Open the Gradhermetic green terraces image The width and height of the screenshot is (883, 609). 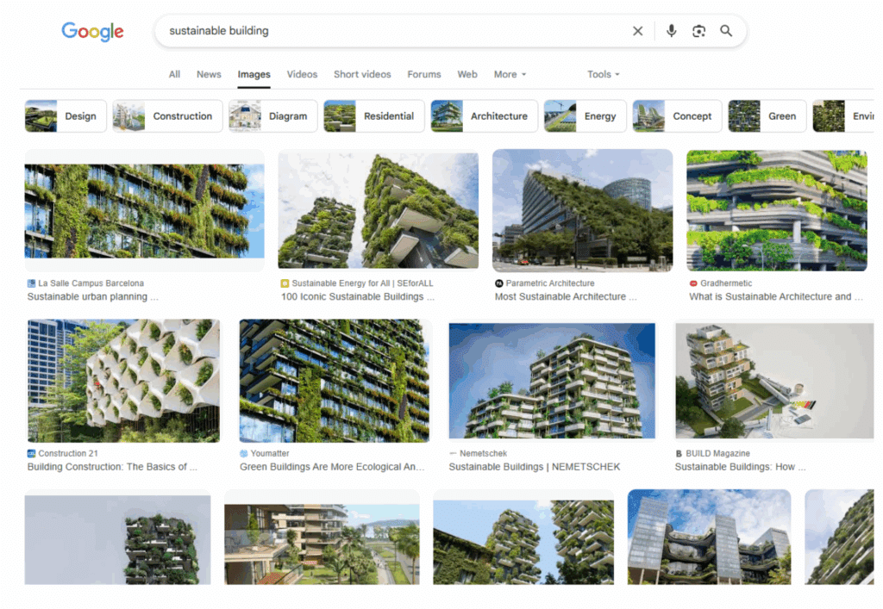tap(777, 210)
